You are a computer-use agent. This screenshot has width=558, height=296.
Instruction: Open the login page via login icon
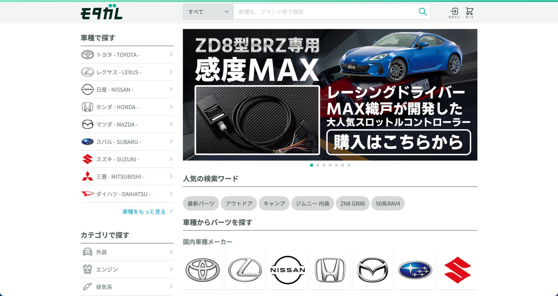pos(454,12)
